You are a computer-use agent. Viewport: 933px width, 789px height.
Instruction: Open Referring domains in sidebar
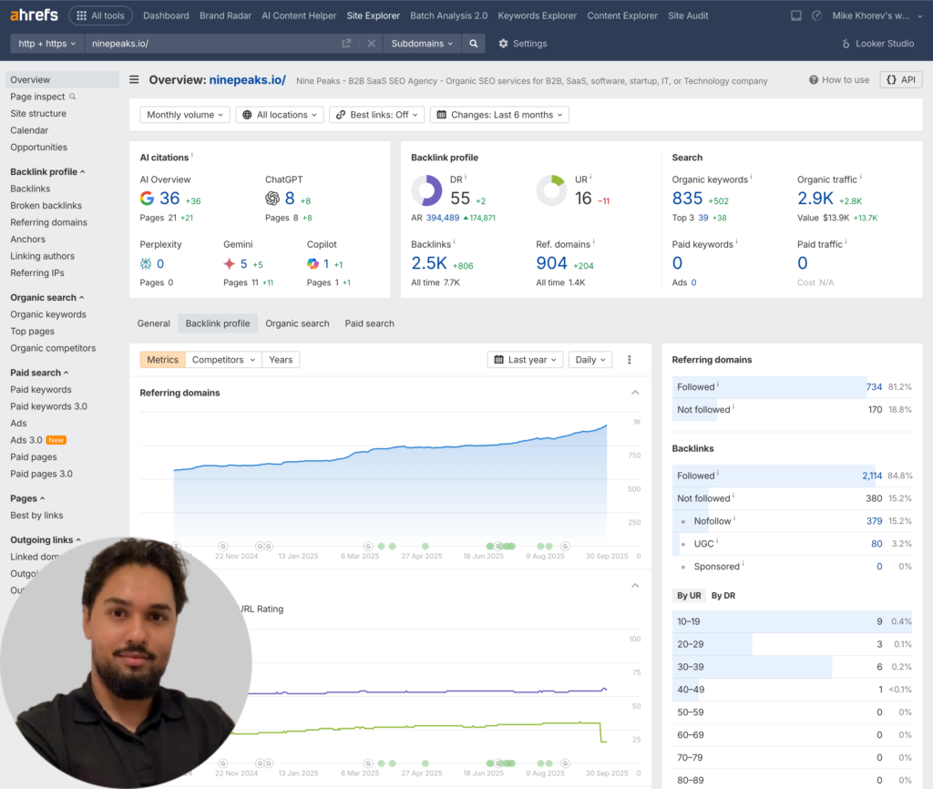(x=48, y=222)
